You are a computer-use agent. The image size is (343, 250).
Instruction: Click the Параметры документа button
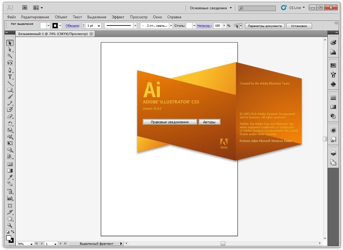pyautogui.click(x=265, y=26)
